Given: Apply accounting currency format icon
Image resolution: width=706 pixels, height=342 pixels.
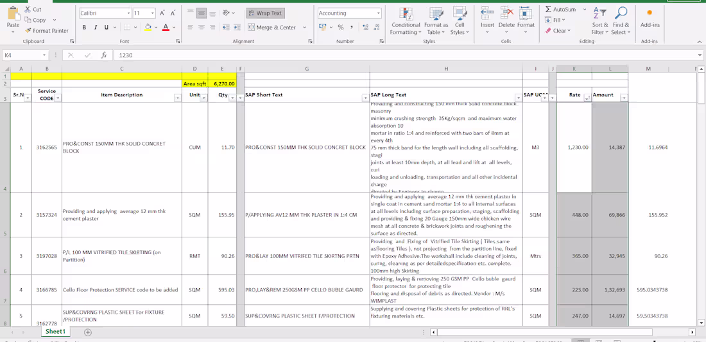Looking at the screenshot, I should tap(322, 28).
